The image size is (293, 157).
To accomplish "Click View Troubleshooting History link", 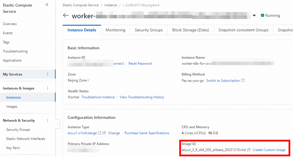I will 142,97.
